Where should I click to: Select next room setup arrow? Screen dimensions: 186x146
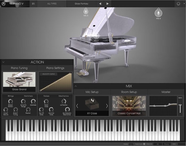[144, 106]
